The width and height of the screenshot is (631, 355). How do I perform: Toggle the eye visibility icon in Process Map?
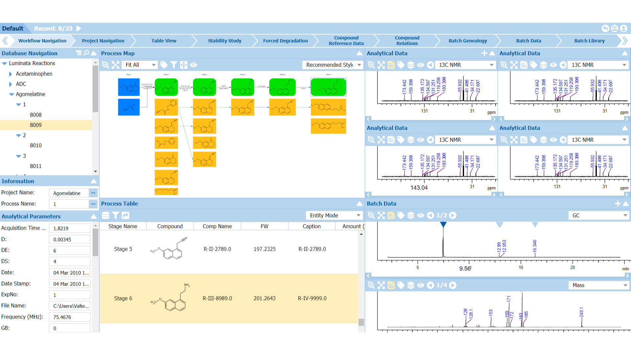(x=194, y=65)
